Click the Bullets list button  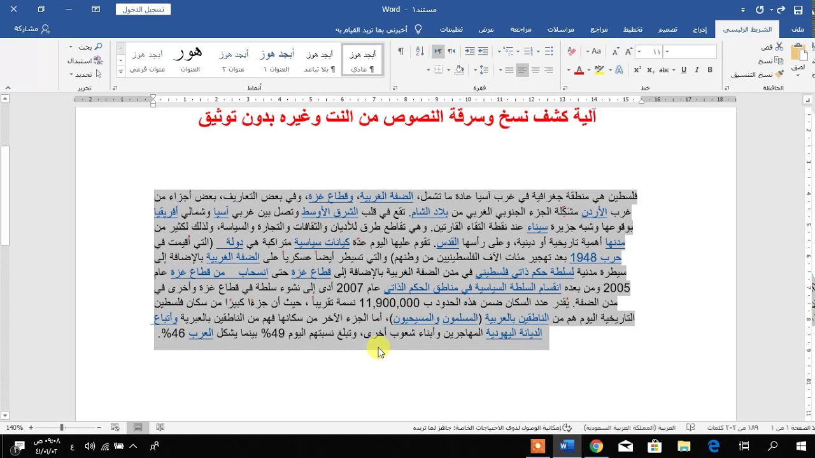(549, 52)
